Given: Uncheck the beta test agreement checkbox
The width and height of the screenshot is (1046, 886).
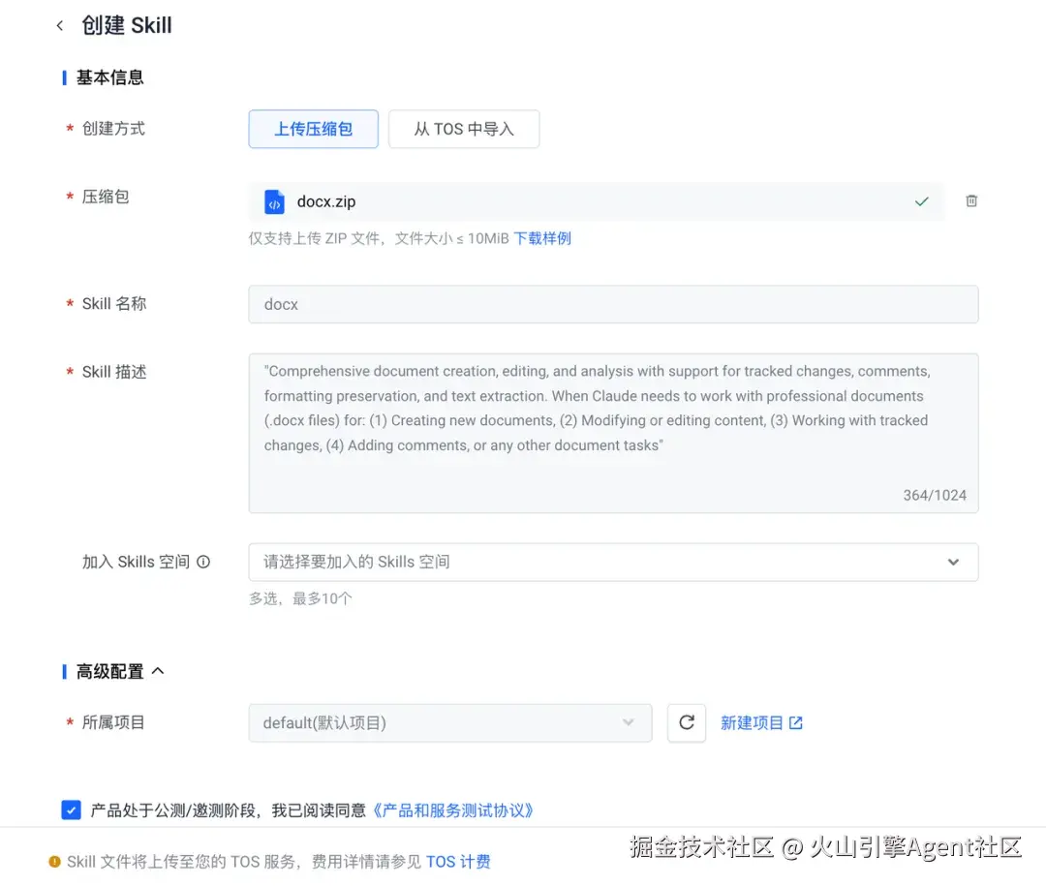Looking at the screenshot, I should pos(71,810).
